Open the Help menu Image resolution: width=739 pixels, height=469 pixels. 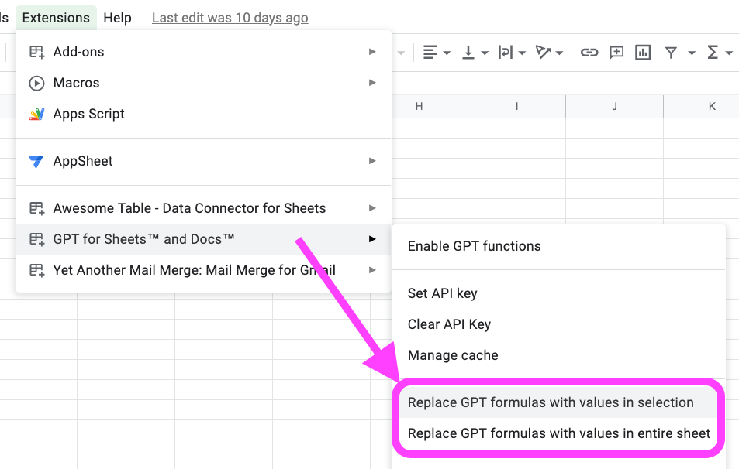coord(117,18)
